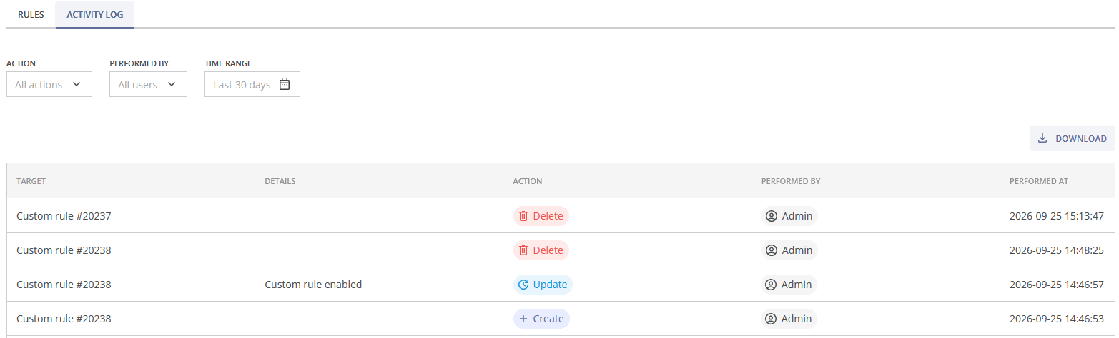Click the Update badge for Custom rule #20238
Viewport: 1119px width, 338px height.
pyautogui.click(x=543, y=285)
